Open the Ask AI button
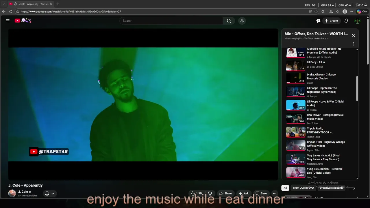The height and width of the screenshot is (208, 370). (244, 194)
